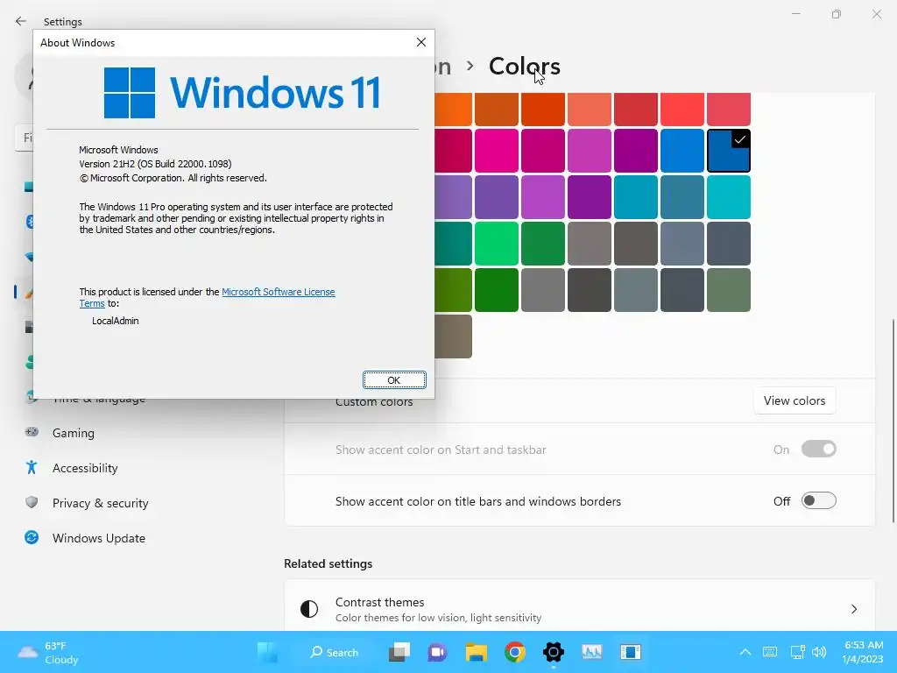Viewport: 897px width, 673px height.
Task: Open Accessibility settings section
Action: coord(85,468)
